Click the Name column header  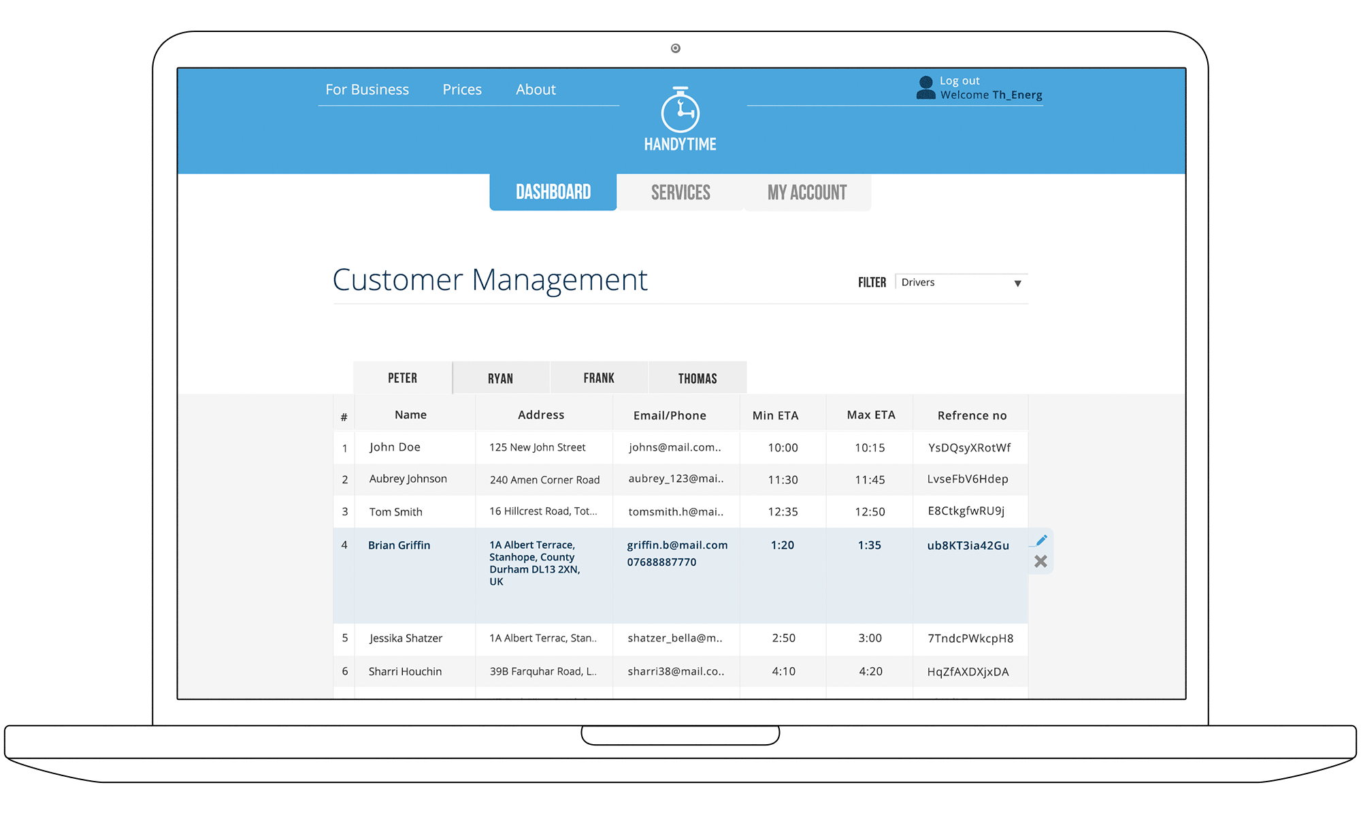(410, 415)
